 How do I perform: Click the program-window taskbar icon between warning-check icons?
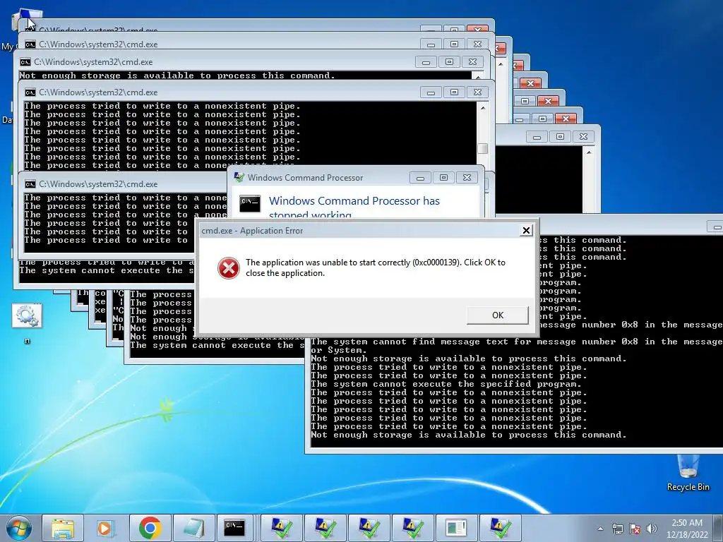click(x=456, y=528)
